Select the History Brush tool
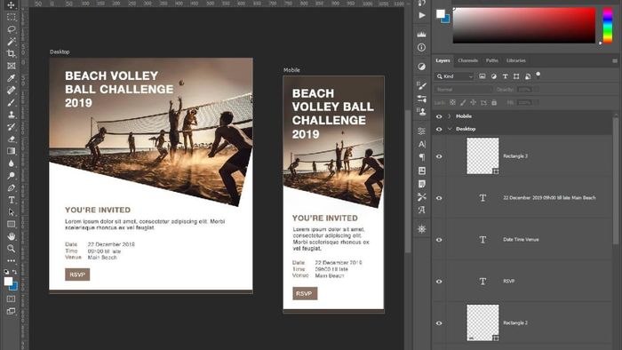The height and width of the screenshot is (350, 622). tap(11, 127)
